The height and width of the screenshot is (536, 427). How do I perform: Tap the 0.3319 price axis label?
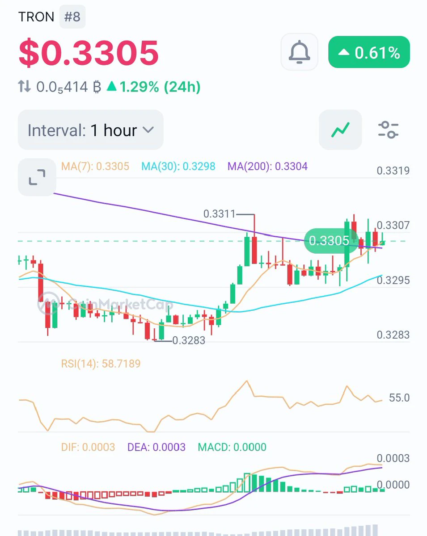[x=393, y=170]
